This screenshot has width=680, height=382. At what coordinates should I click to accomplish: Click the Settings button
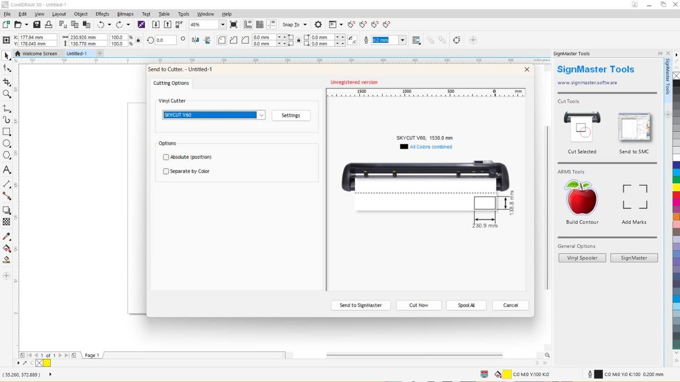point(291,115)
